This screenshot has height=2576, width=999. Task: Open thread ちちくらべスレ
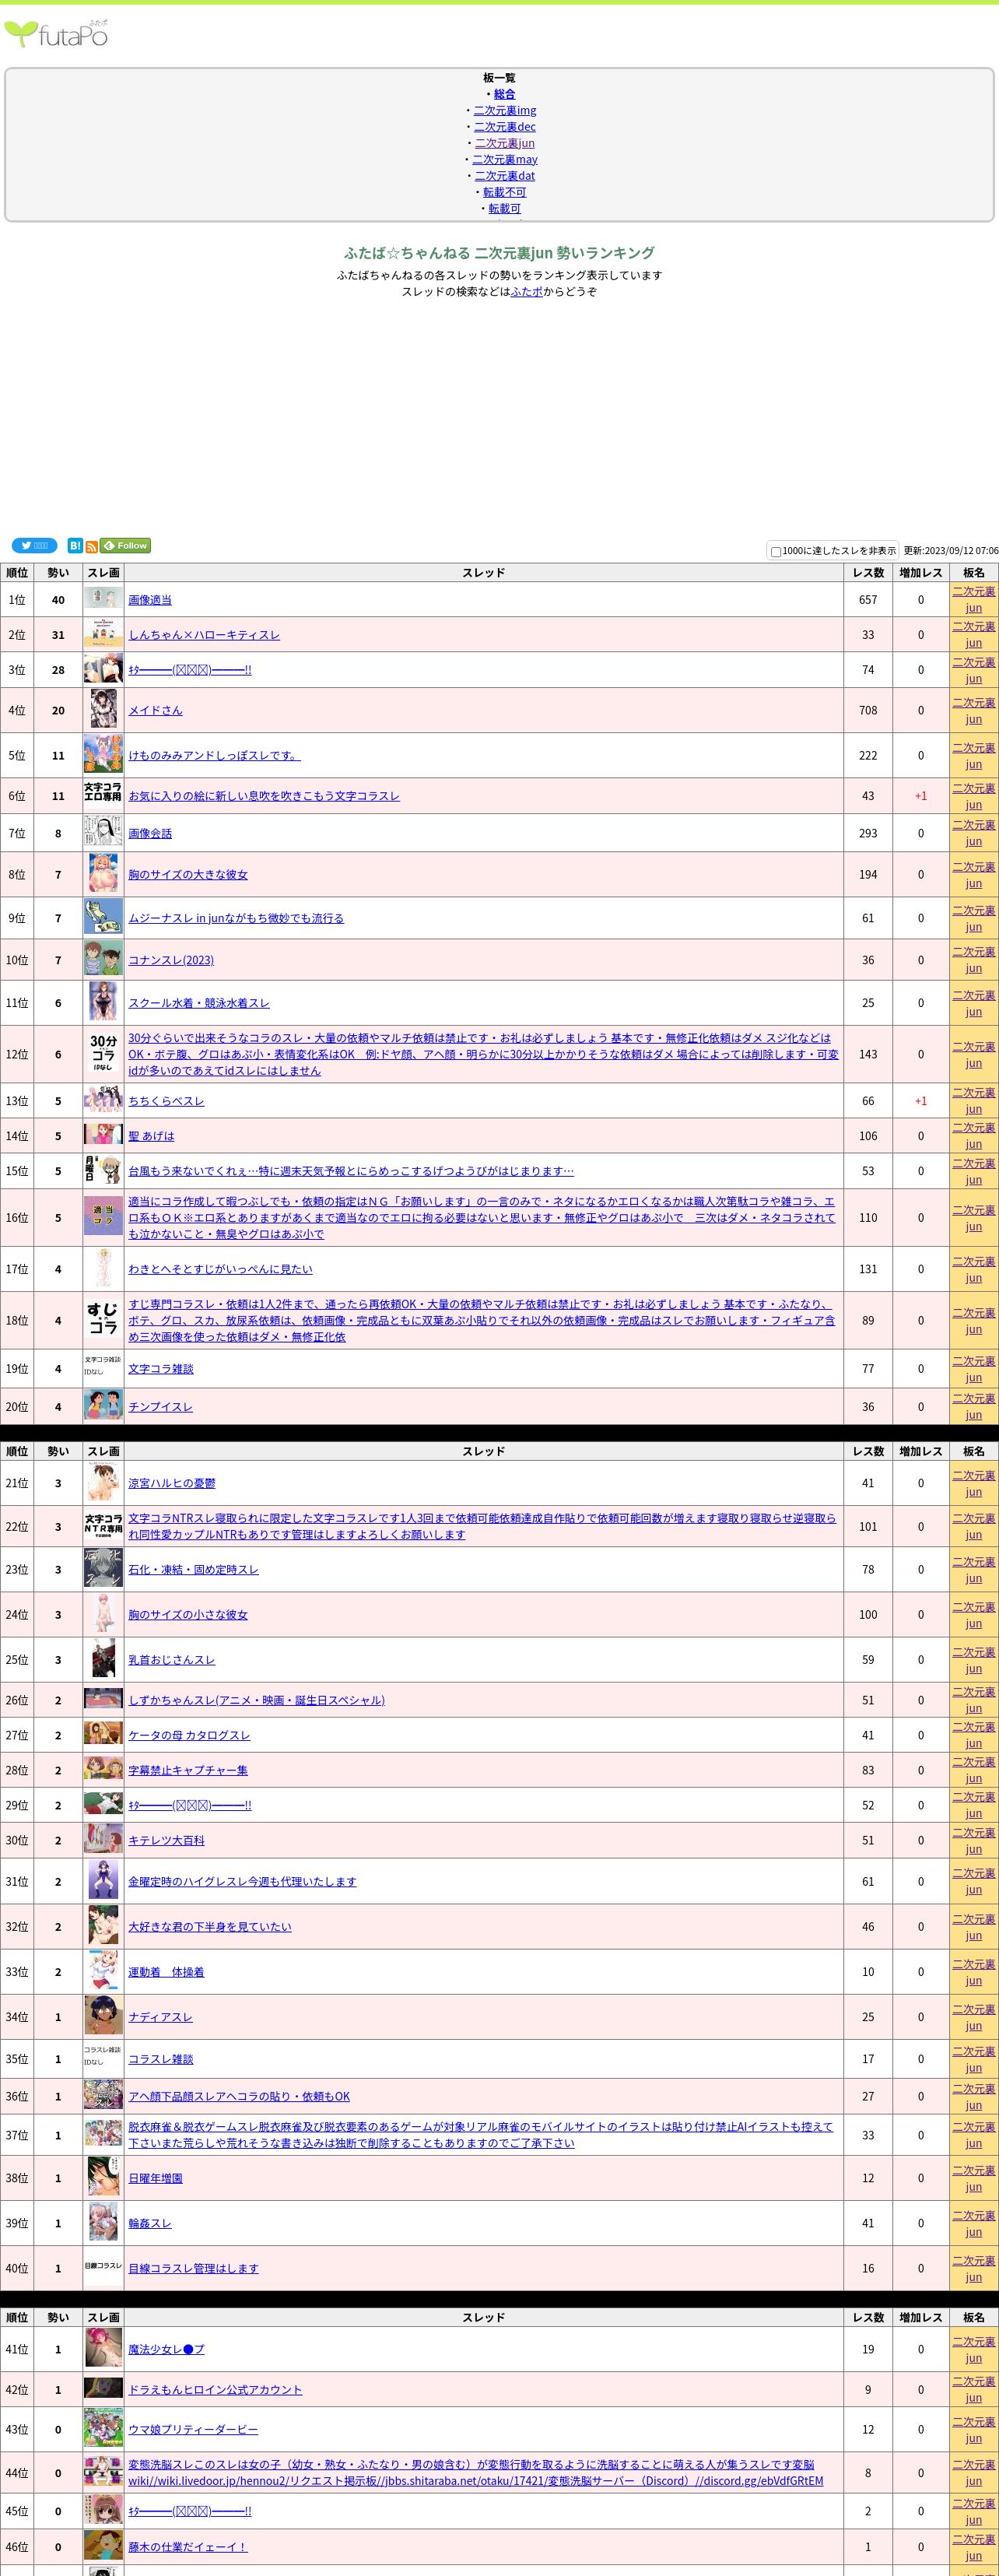(166, 1101)
